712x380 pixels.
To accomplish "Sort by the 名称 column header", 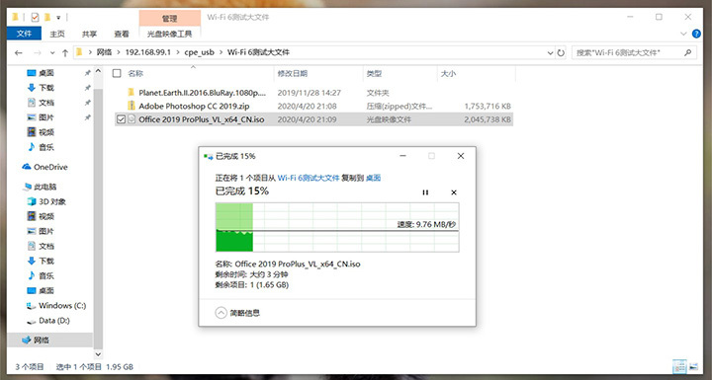I will [x=135, y=73].
